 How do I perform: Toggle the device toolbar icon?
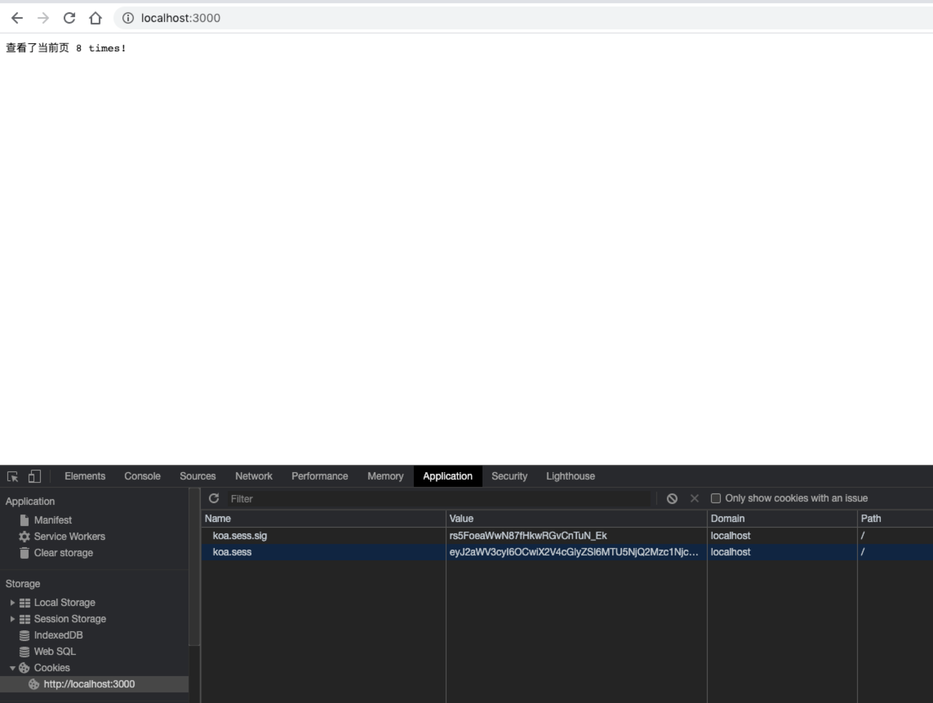[35, 476]
